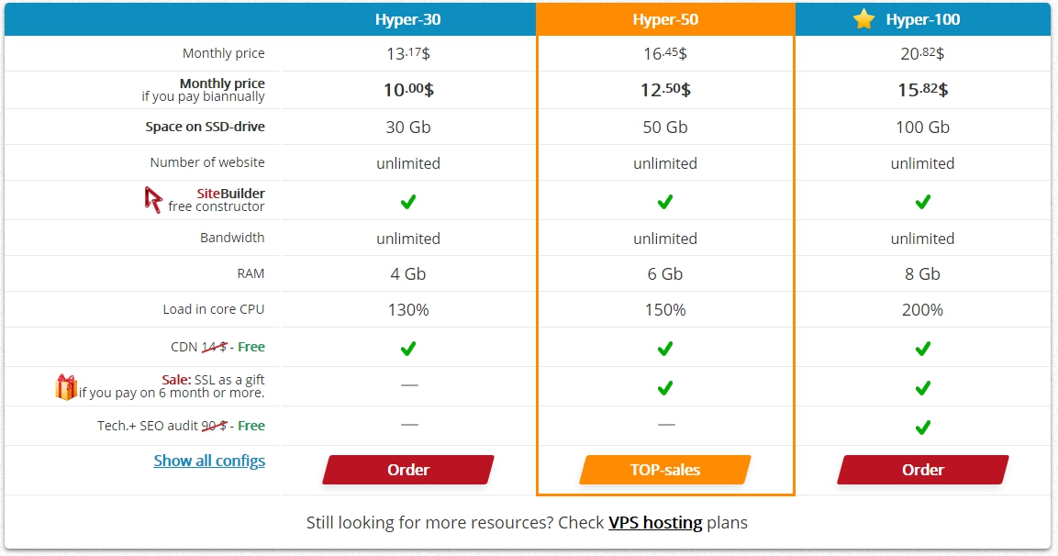Click the Hyper-50 monthly price 16.45$
The width and height of the screenshot is (1058, 556).
point(665,53)
